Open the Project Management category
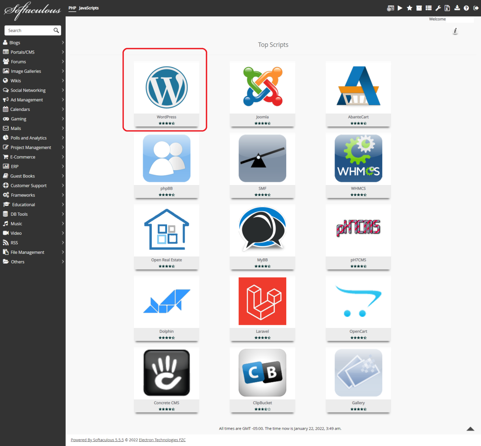 tap(31, 147)
